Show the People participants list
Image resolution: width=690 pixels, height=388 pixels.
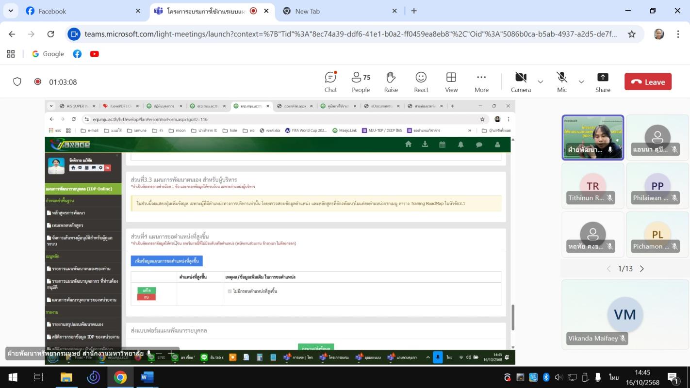361,82
